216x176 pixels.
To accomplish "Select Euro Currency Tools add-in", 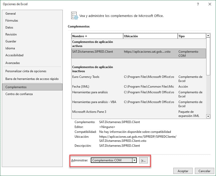I will tap(86, 77).
